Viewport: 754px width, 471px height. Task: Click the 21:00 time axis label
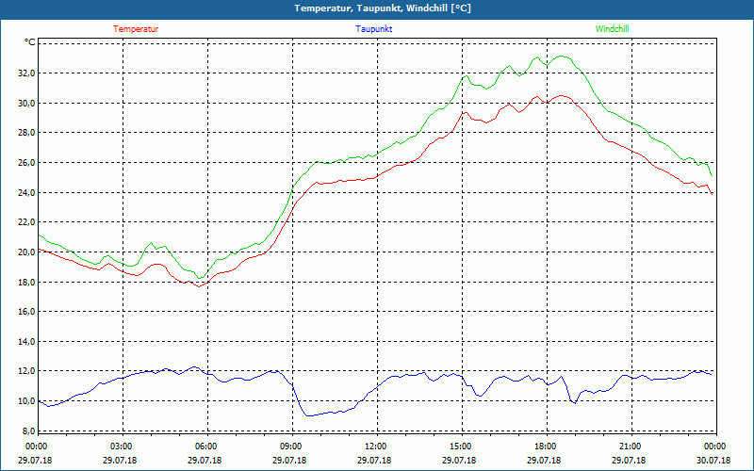(x=629, y=447)
